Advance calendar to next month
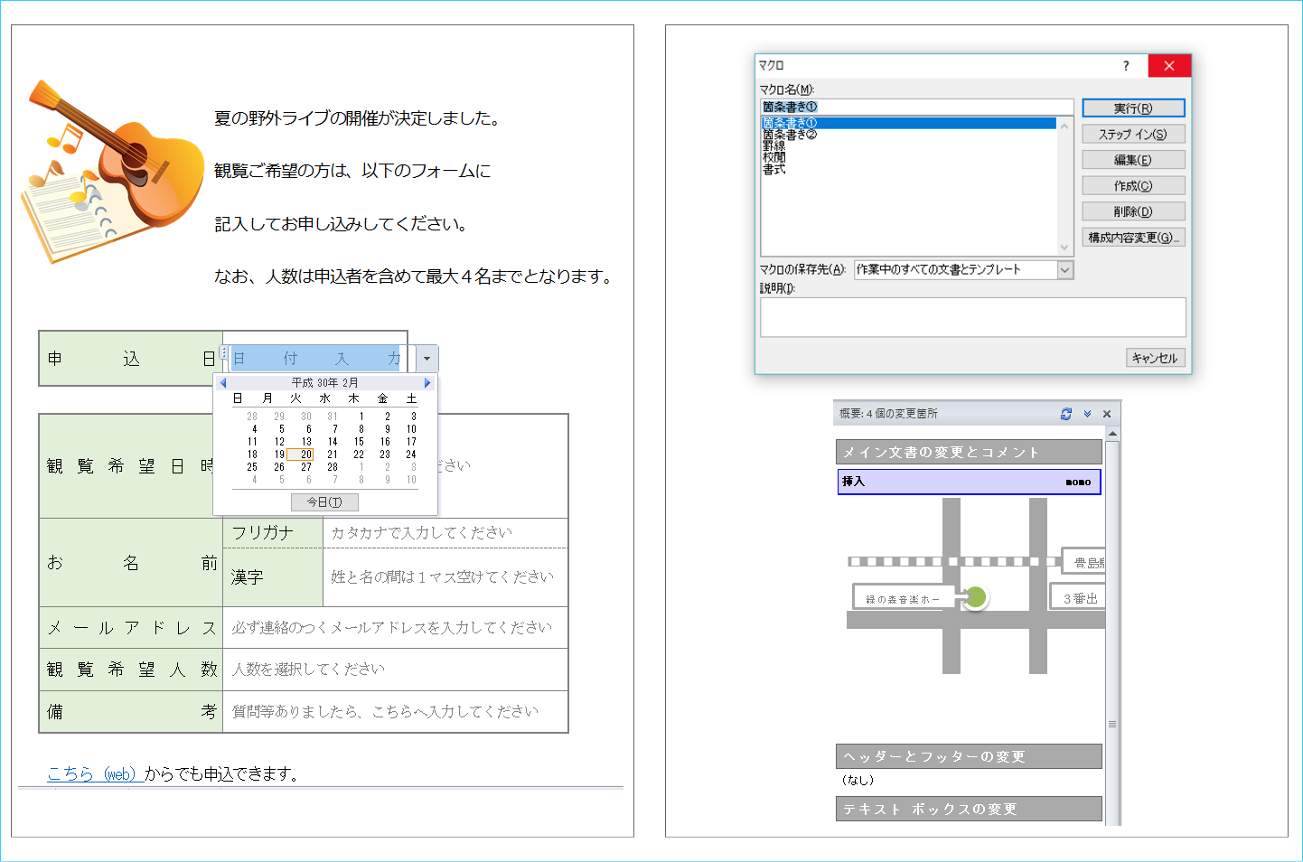 [427, 383]
